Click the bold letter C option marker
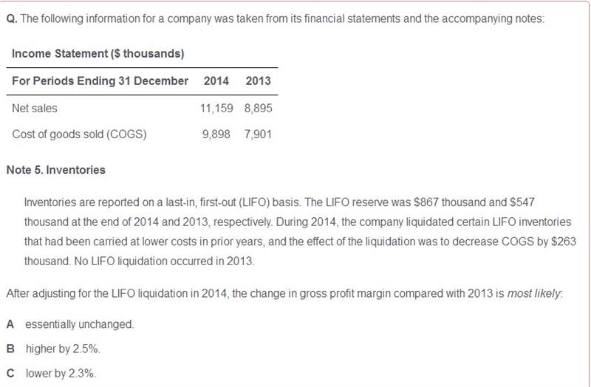The image size is (591, 387). point(10,374)
